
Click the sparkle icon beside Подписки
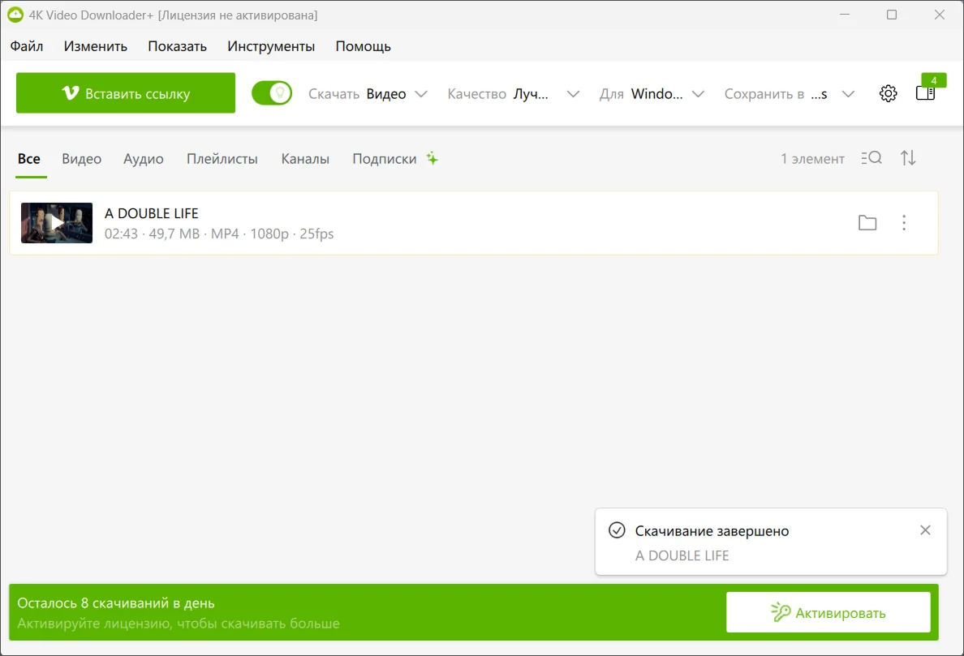click(x=433, y=158)
